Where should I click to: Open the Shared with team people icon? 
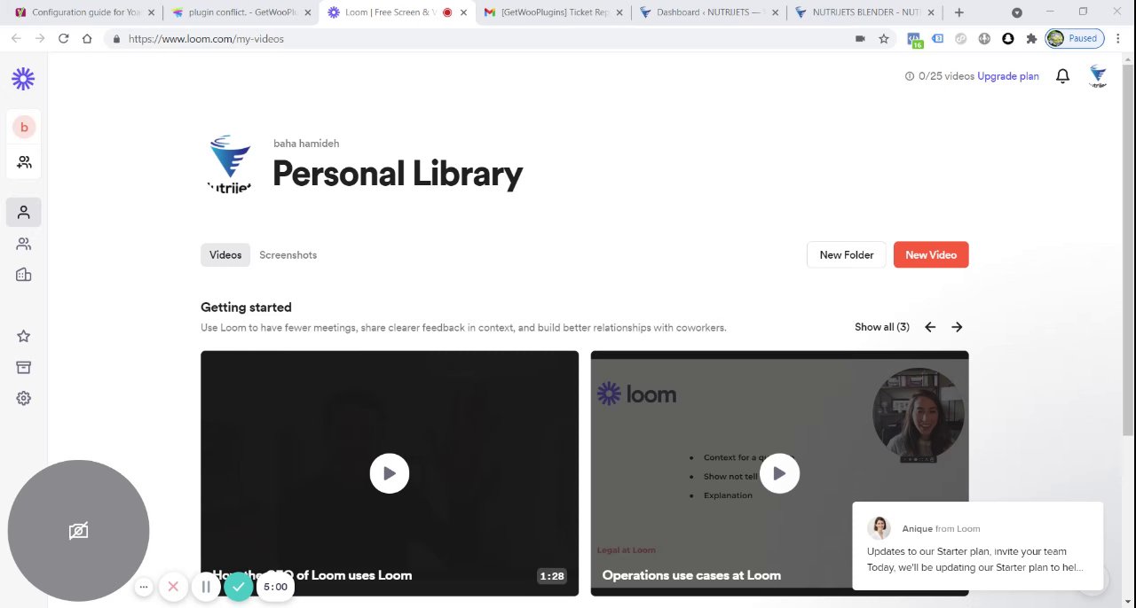tap(24, 244)
